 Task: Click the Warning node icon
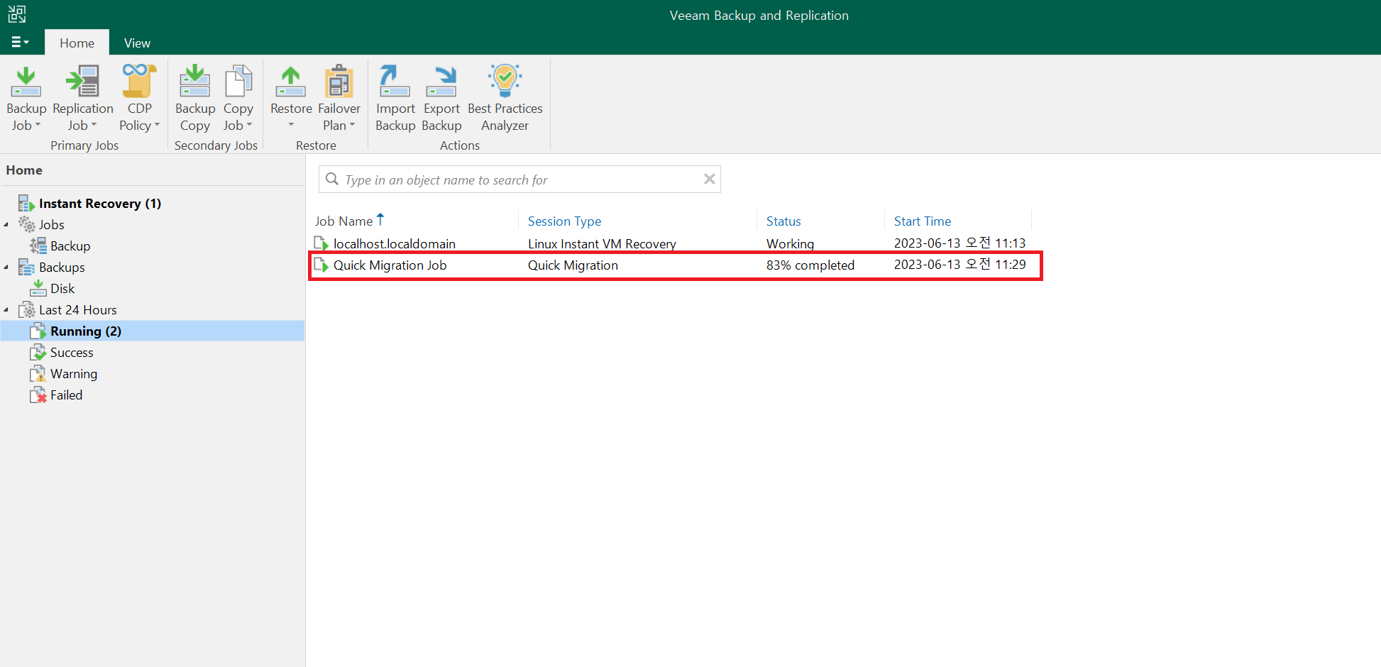38,374
